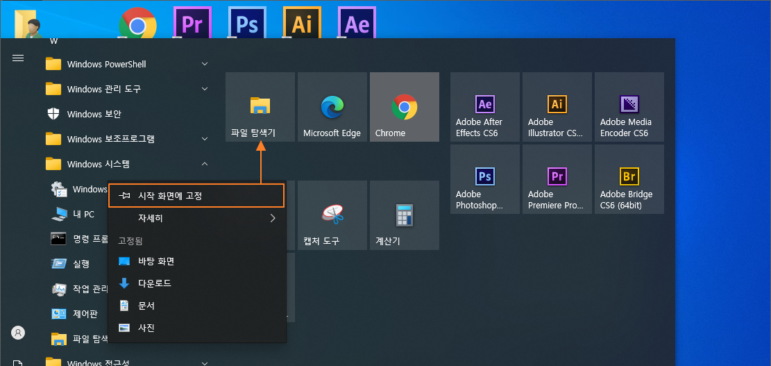The height and width of the screenshot is (366, 771).
Task: Select 시작 화면에 고정 in context menu
Action: (196, 196)
